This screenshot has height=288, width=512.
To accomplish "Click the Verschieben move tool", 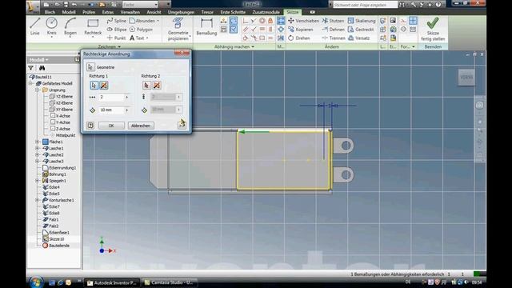I will [303, 21].
